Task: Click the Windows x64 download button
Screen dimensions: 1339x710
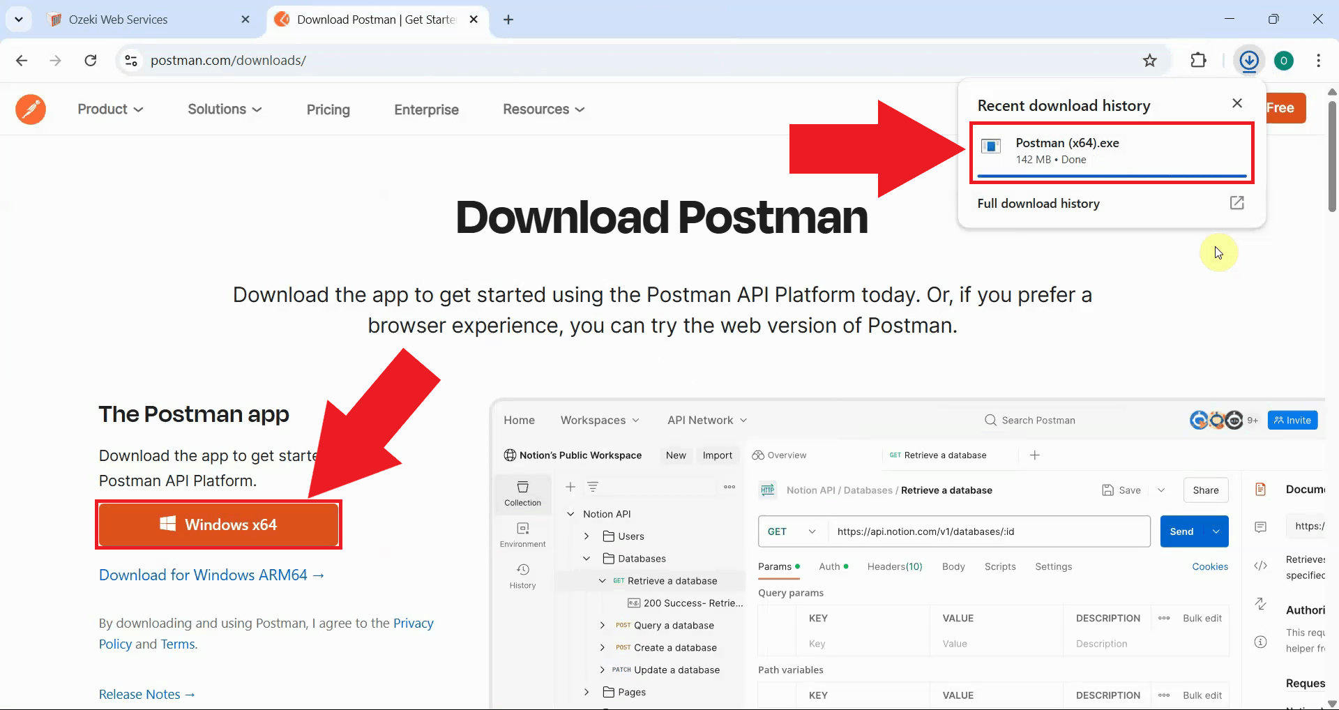Action: point(218,524)
